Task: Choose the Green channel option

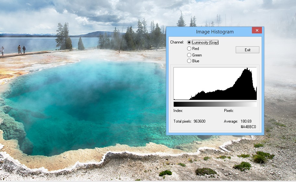Action: (189, 55)
